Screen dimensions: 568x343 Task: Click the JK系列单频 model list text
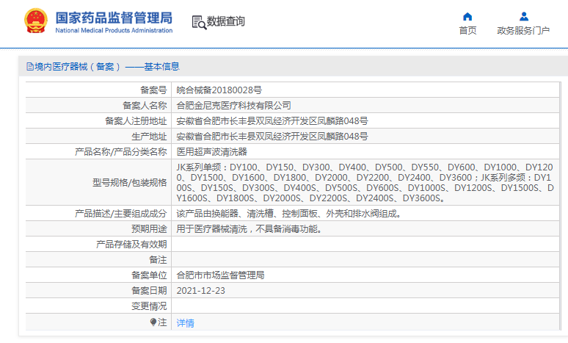click(365, 182)
